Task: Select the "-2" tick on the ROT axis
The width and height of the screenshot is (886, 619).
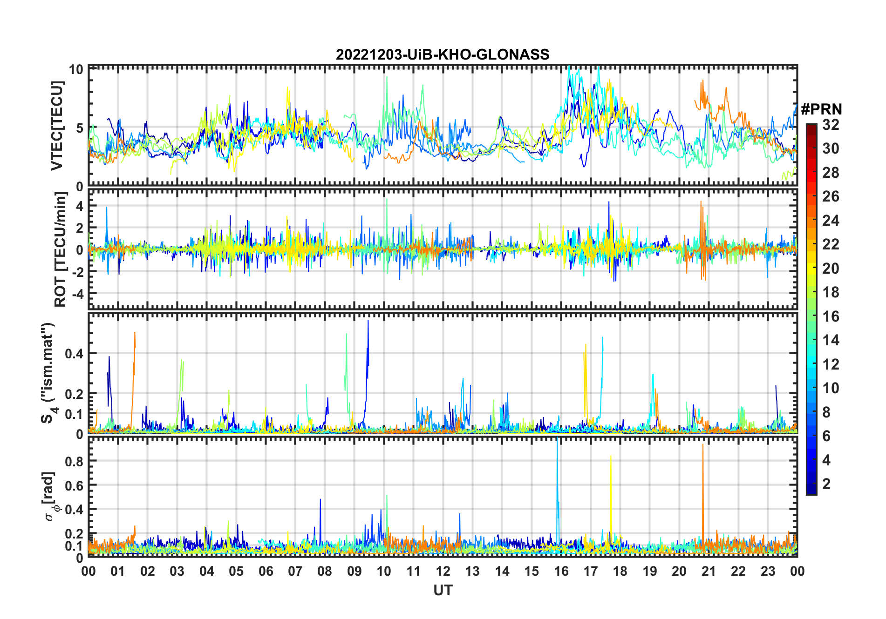Action: pos(77,272)
